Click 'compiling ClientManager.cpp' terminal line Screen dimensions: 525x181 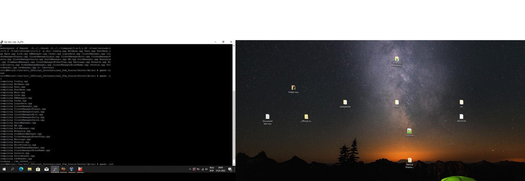19,106
